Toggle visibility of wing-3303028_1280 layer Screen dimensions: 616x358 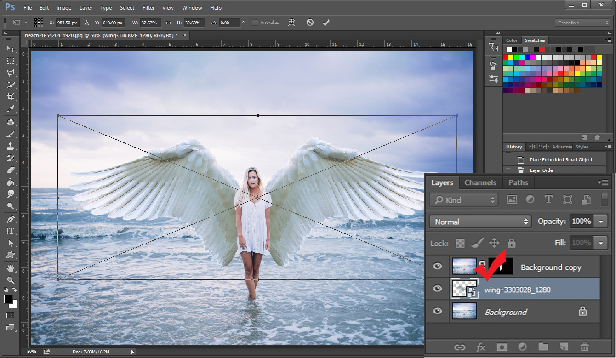(437, 289)
